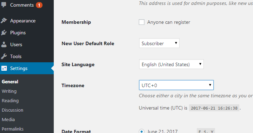Open the Media settings link
253x133 pixels.
8,119
